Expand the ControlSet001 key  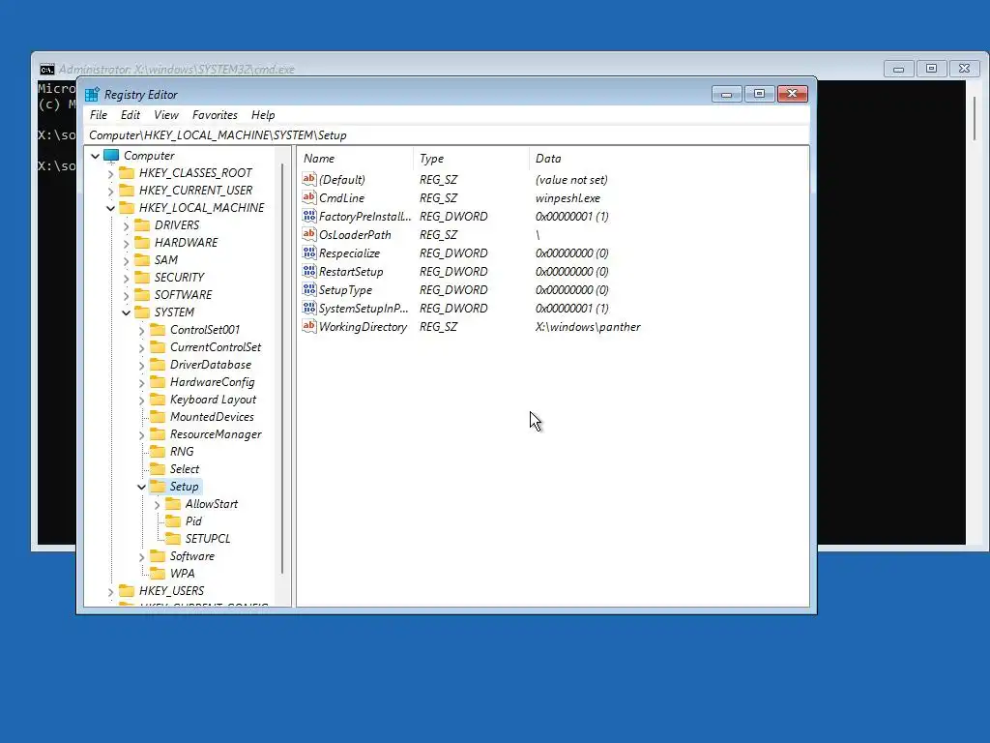point(141,330)
